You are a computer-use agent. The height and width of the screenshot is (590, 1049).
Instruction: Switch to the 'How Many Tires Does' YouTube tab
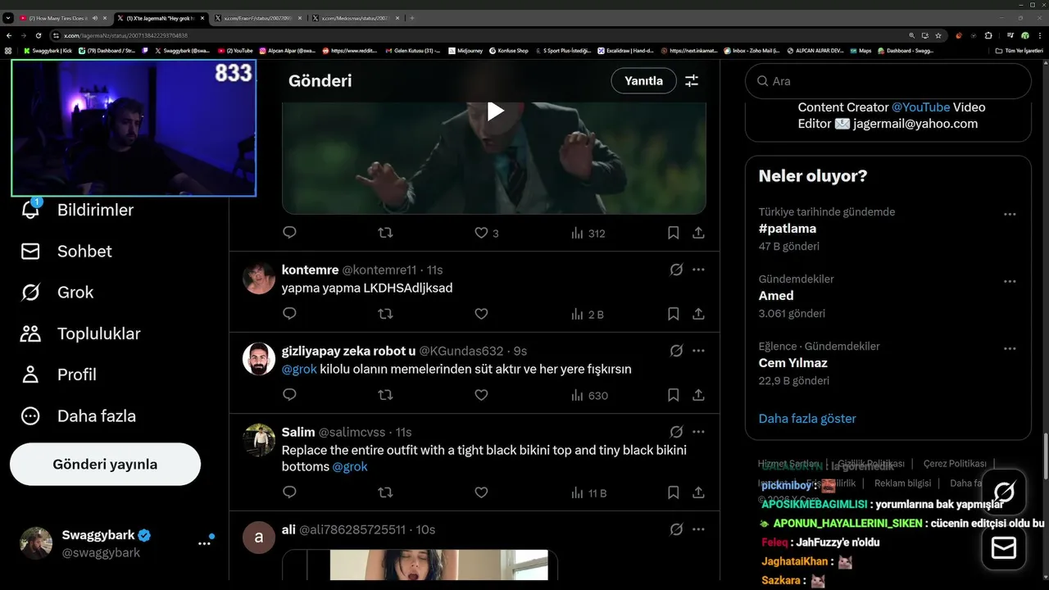pyautogui.click(x=57, y=18)
